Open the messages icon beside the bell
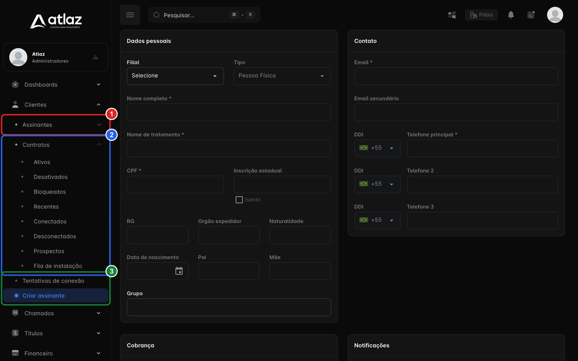Viewport: 578px width, 361px height. (x=531, y=15)
